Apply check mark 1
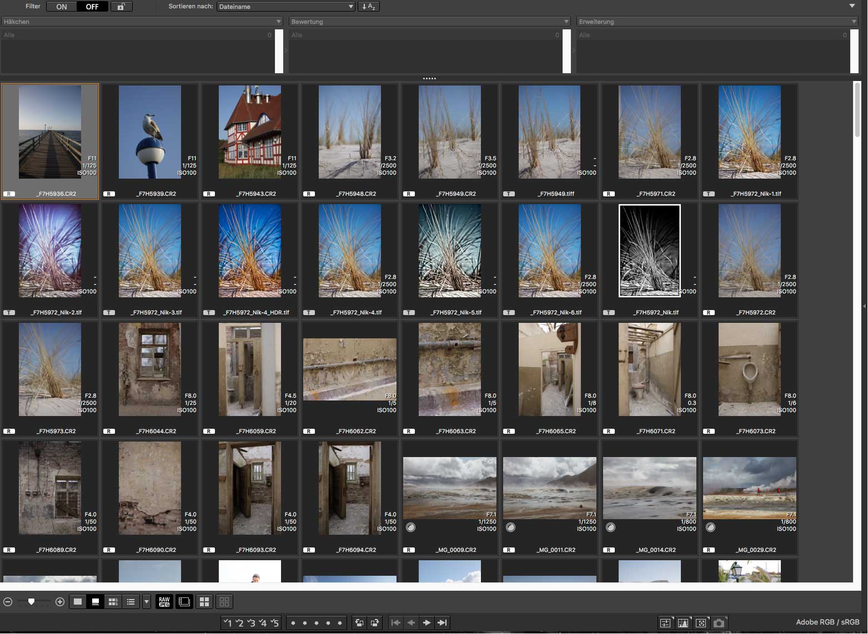 [227, 623]
